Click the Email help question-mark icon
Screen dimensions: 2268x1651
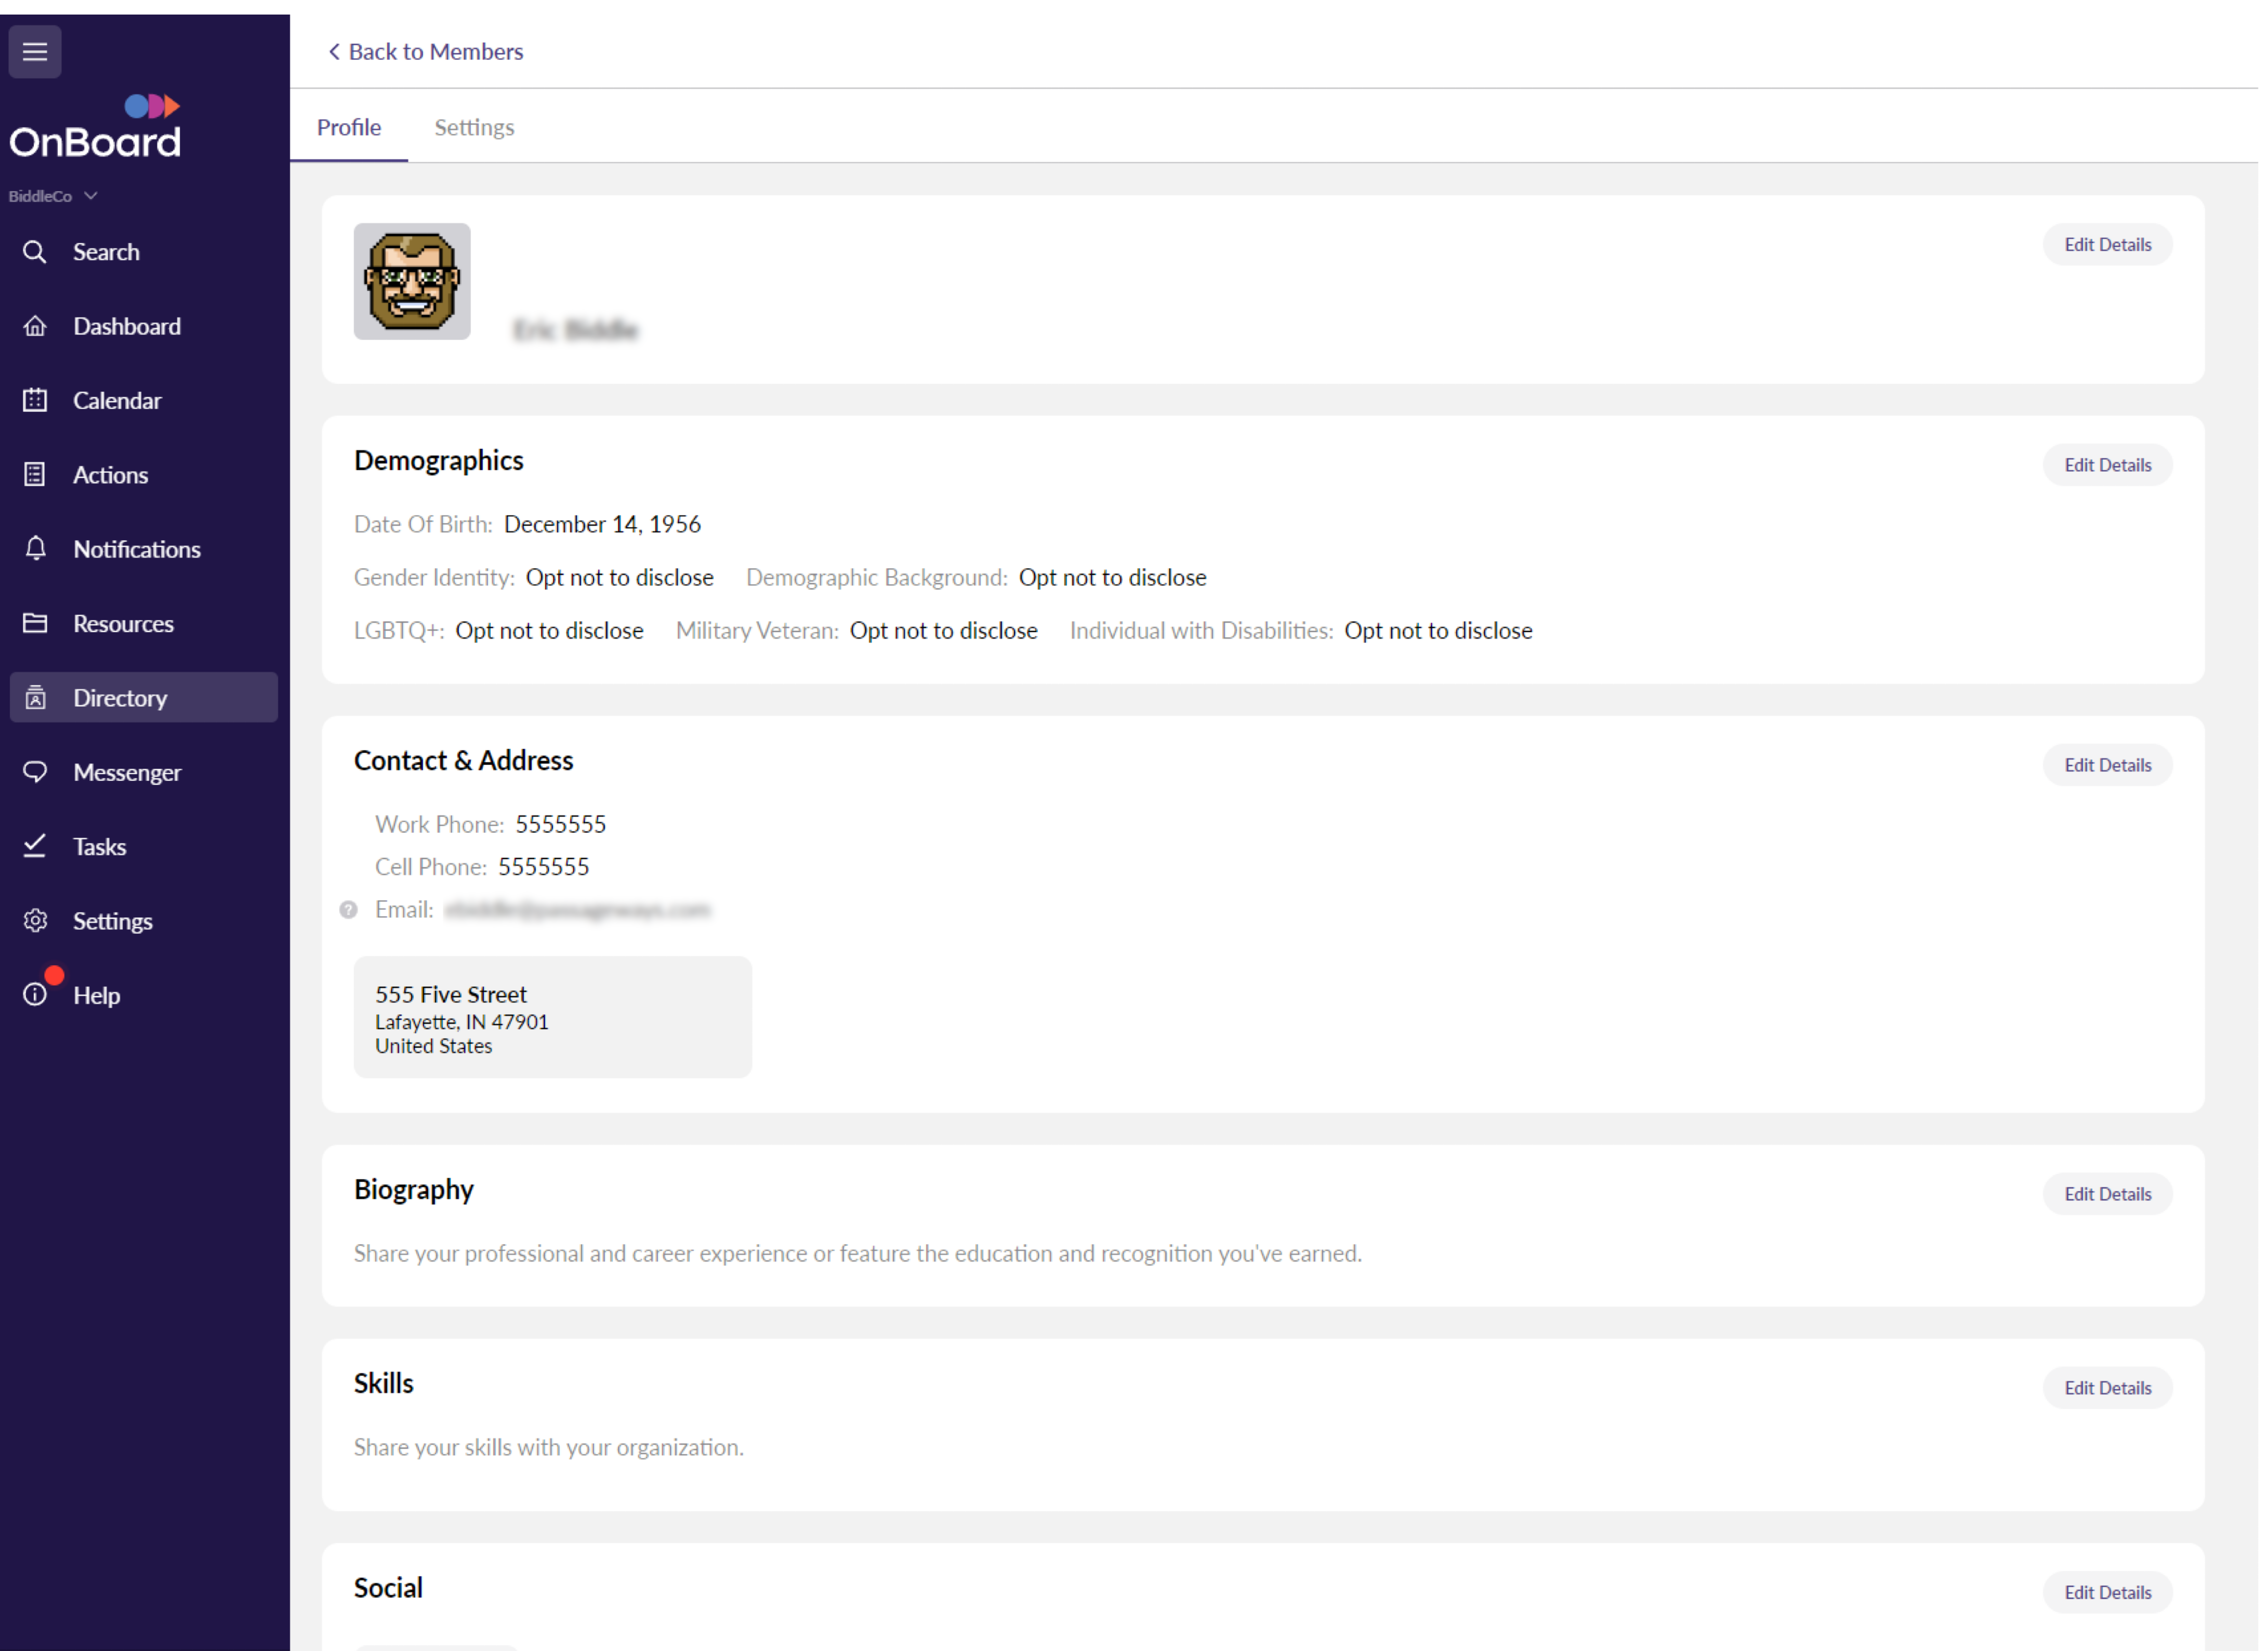click(348, 910)
